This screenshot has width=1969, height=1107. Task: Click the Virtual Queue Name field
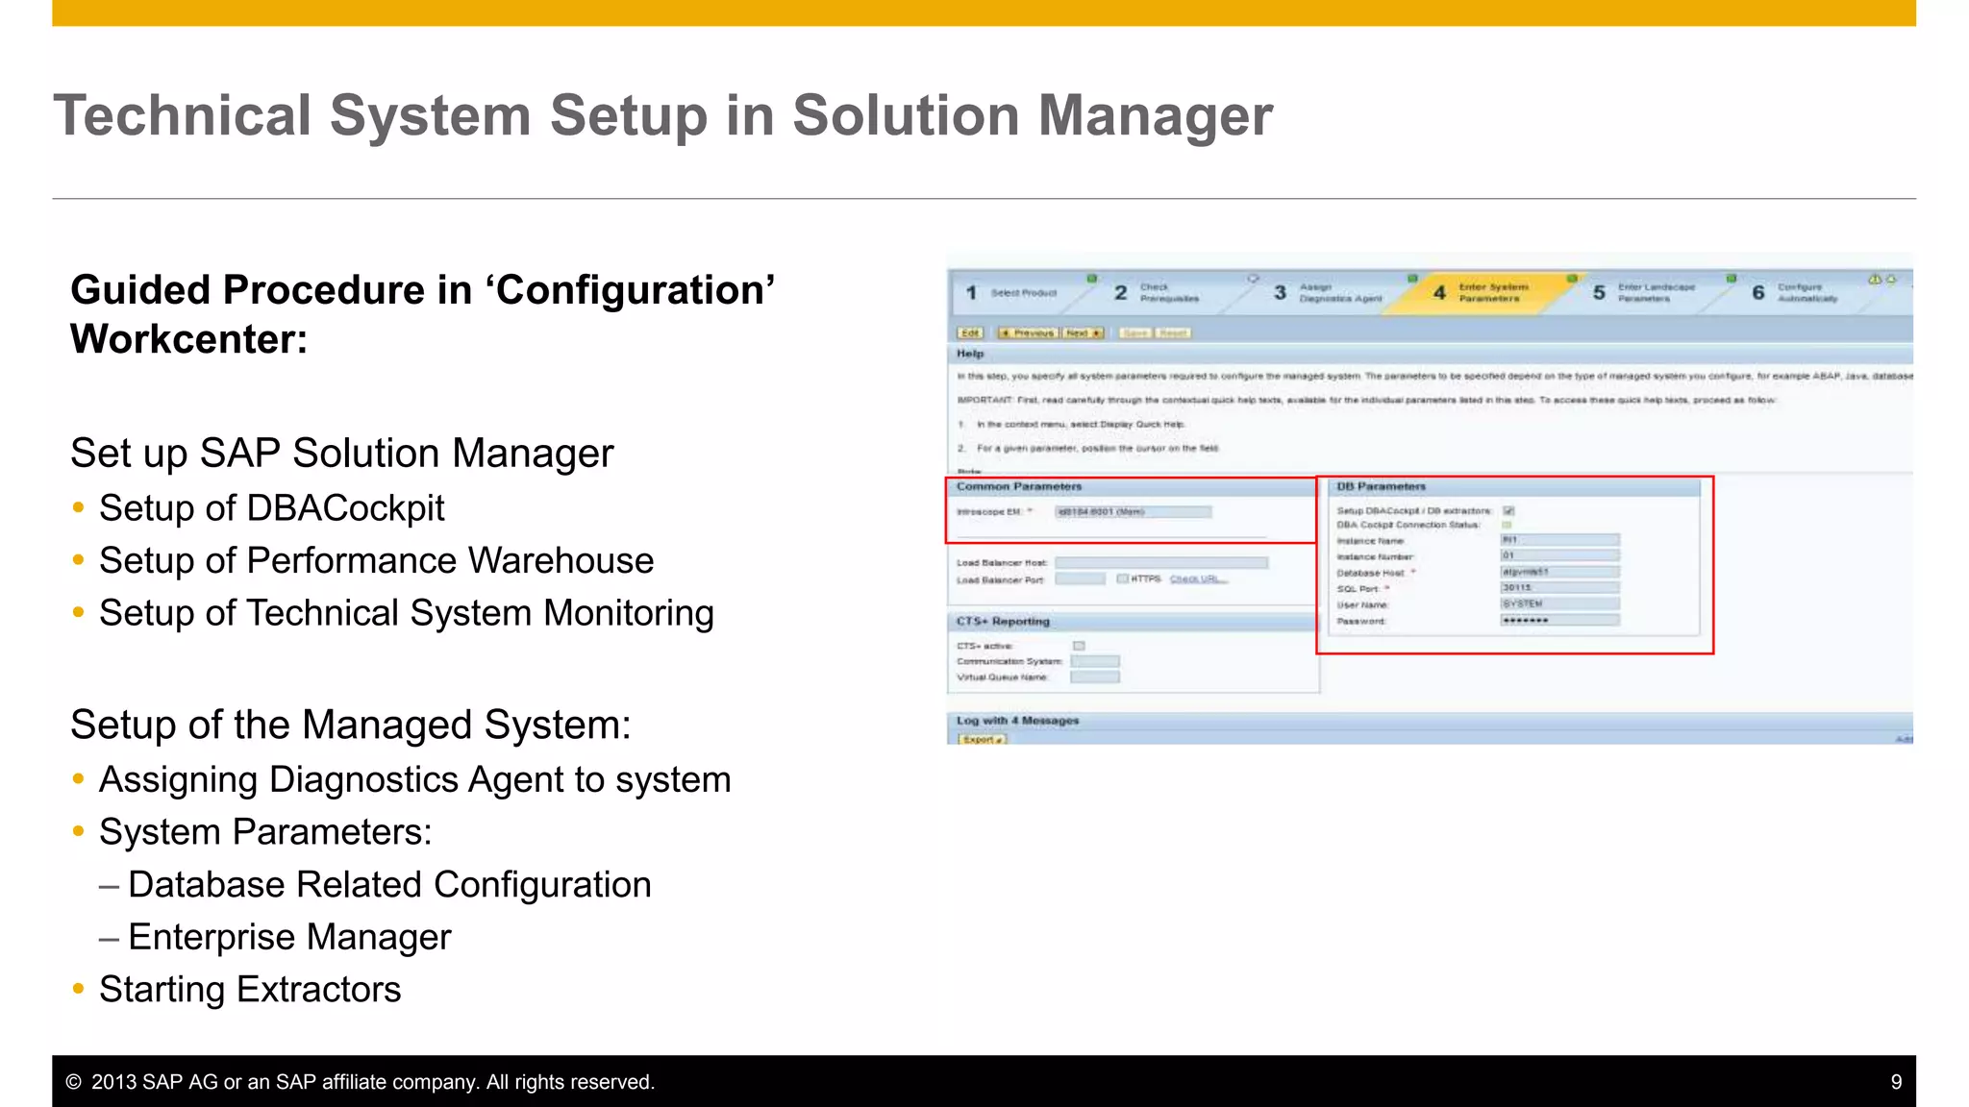coord(1095,676)
